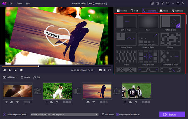The image size is (188, 119).
Task: Open the shopping cart purchase icon
Action: [157, 3]
